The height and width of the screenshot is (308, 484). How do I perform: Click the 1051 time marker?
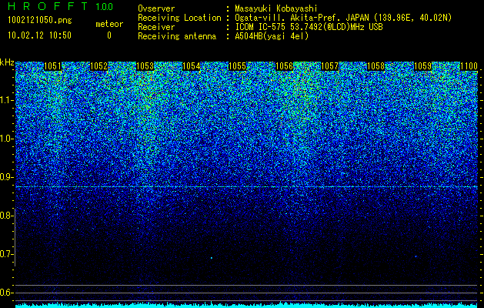click(52, 66)
